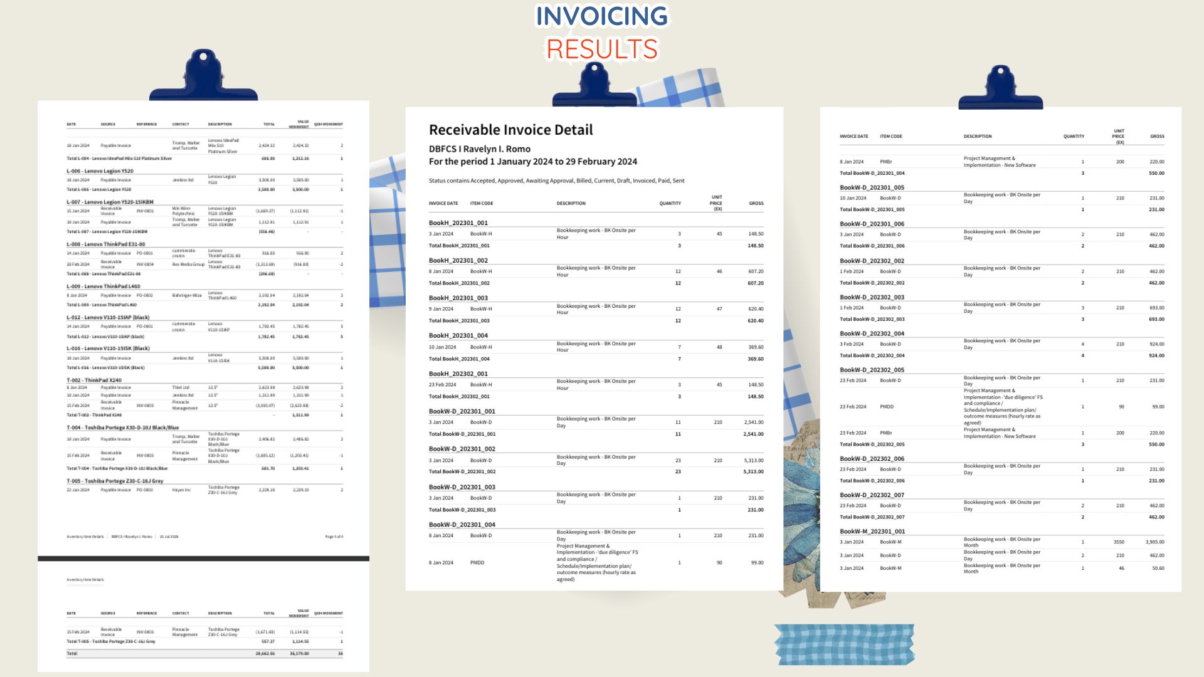This screenshot has height=677, width=1204.
Task: Click the 'BookW-D_202301_002' section heading
Action: tap(462, 449)
